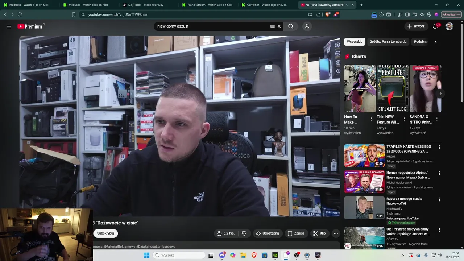The height and width of the screenshot is (261, 464).
Task: Open the Brave VPN shield icon
Action: [429, 14]
